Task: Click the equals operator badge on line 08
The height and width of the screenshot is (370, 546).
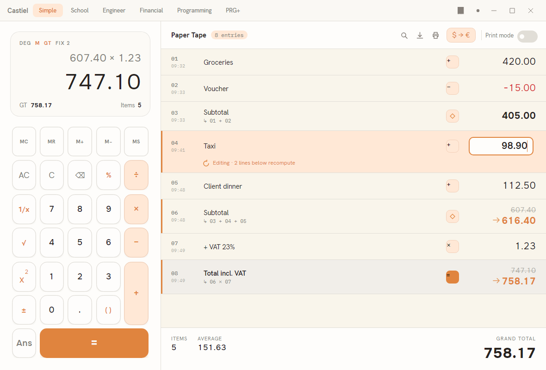Action: [453, 277]
